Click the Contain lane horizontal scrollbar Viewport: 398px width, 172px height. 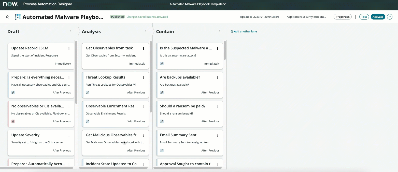(x=188, y=167)
